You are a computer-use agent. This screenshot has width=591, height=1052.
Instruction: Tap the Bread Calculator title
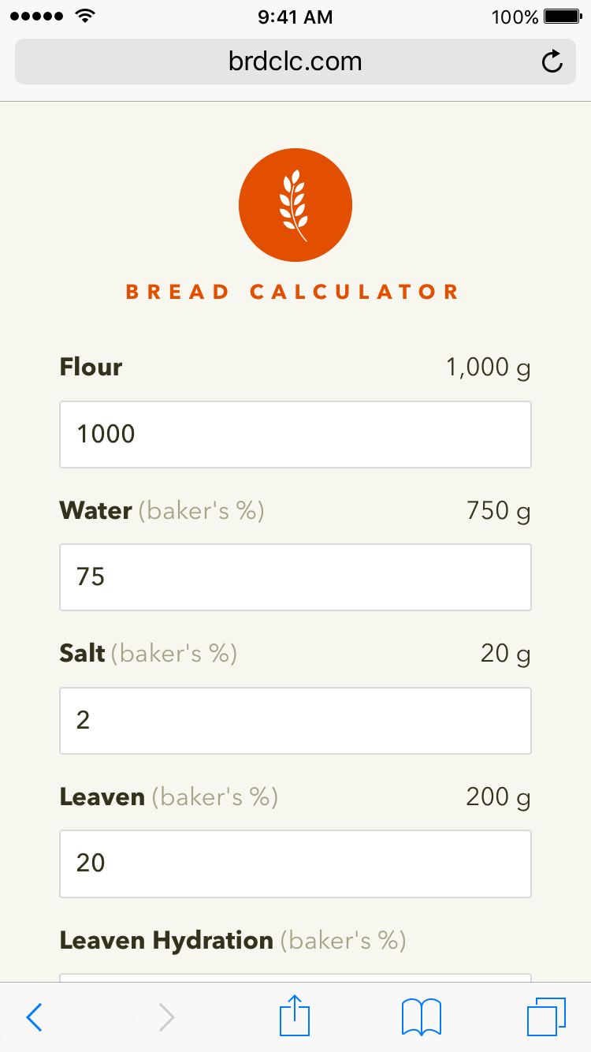point(292,292)
